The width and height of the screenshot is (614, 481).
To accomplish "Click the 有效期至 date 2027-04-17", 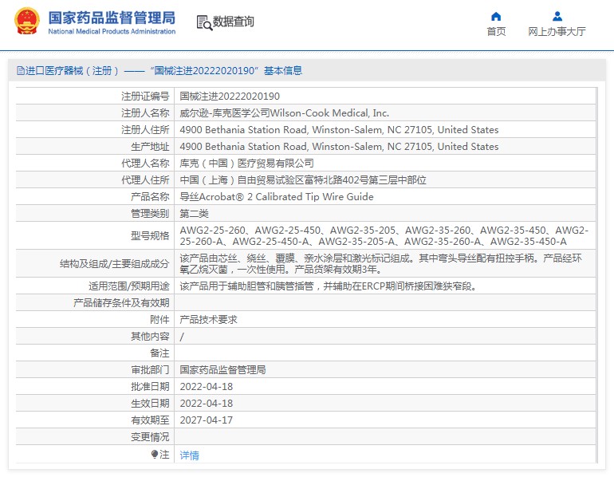I will 206,420.
